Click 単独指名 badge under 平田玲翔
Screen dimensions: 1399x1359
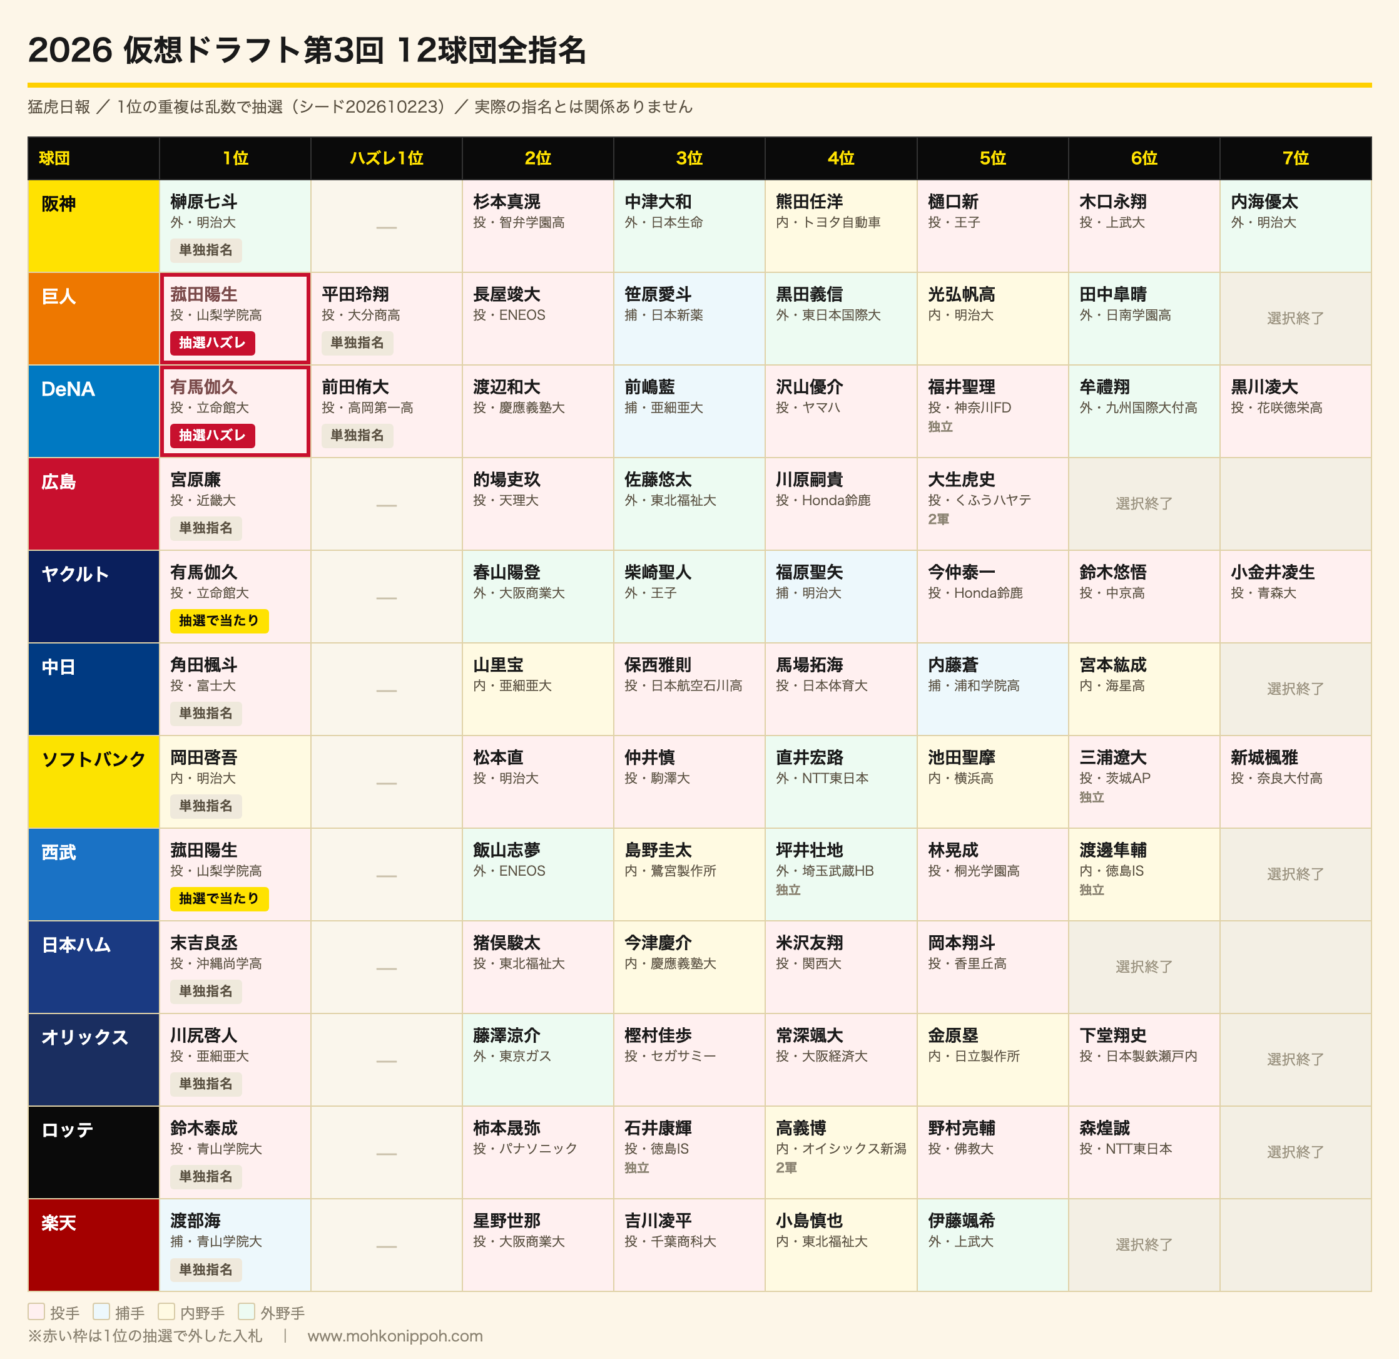(x=357, y=343)
